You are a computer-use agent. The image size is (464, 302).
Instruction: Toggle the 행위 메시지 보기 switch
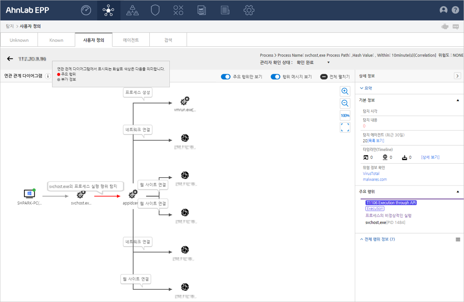(275, 77)
